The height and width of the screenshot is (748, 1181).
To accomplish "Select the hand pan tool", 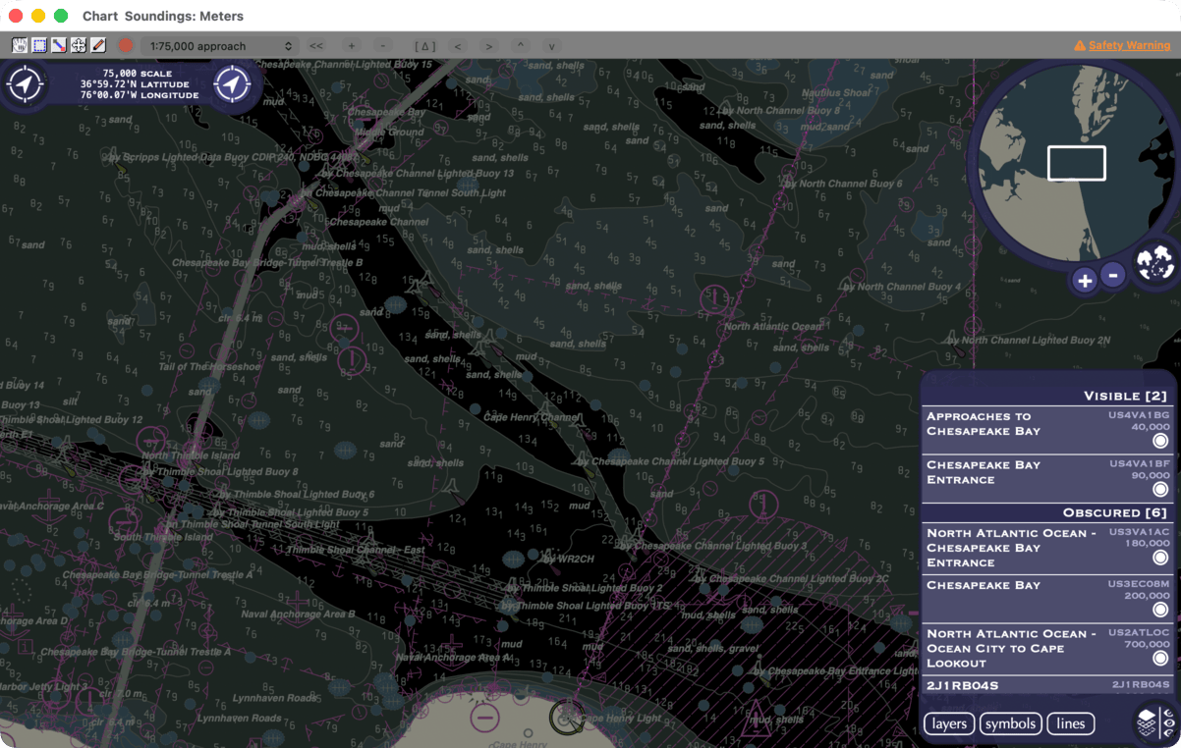I will click(x=20, y=45).
